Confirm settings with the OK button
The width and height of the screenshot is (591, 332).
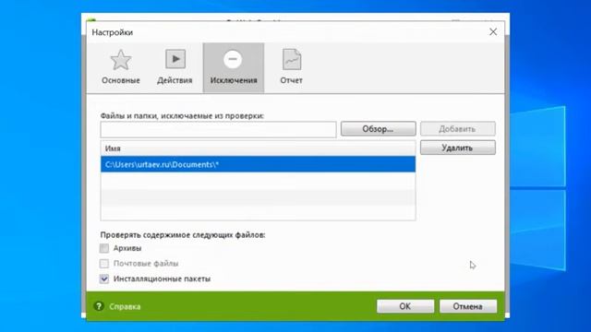pos(405,306)
